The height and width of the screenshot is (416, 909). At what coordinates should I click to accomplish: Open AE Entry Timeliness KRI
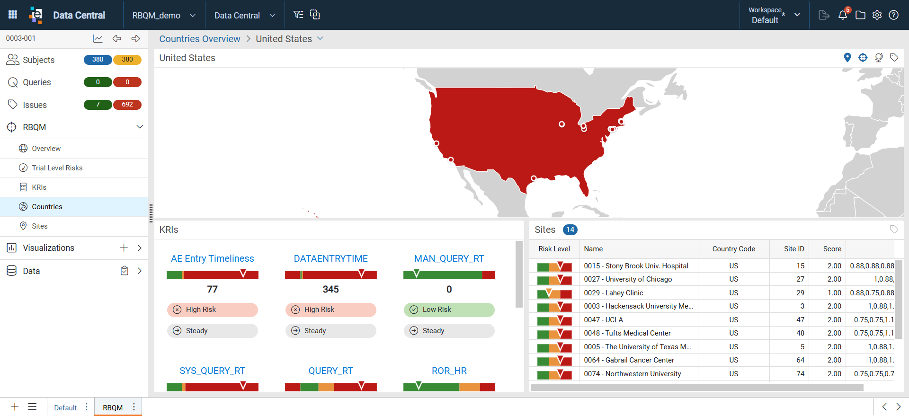tap(213, 258)
